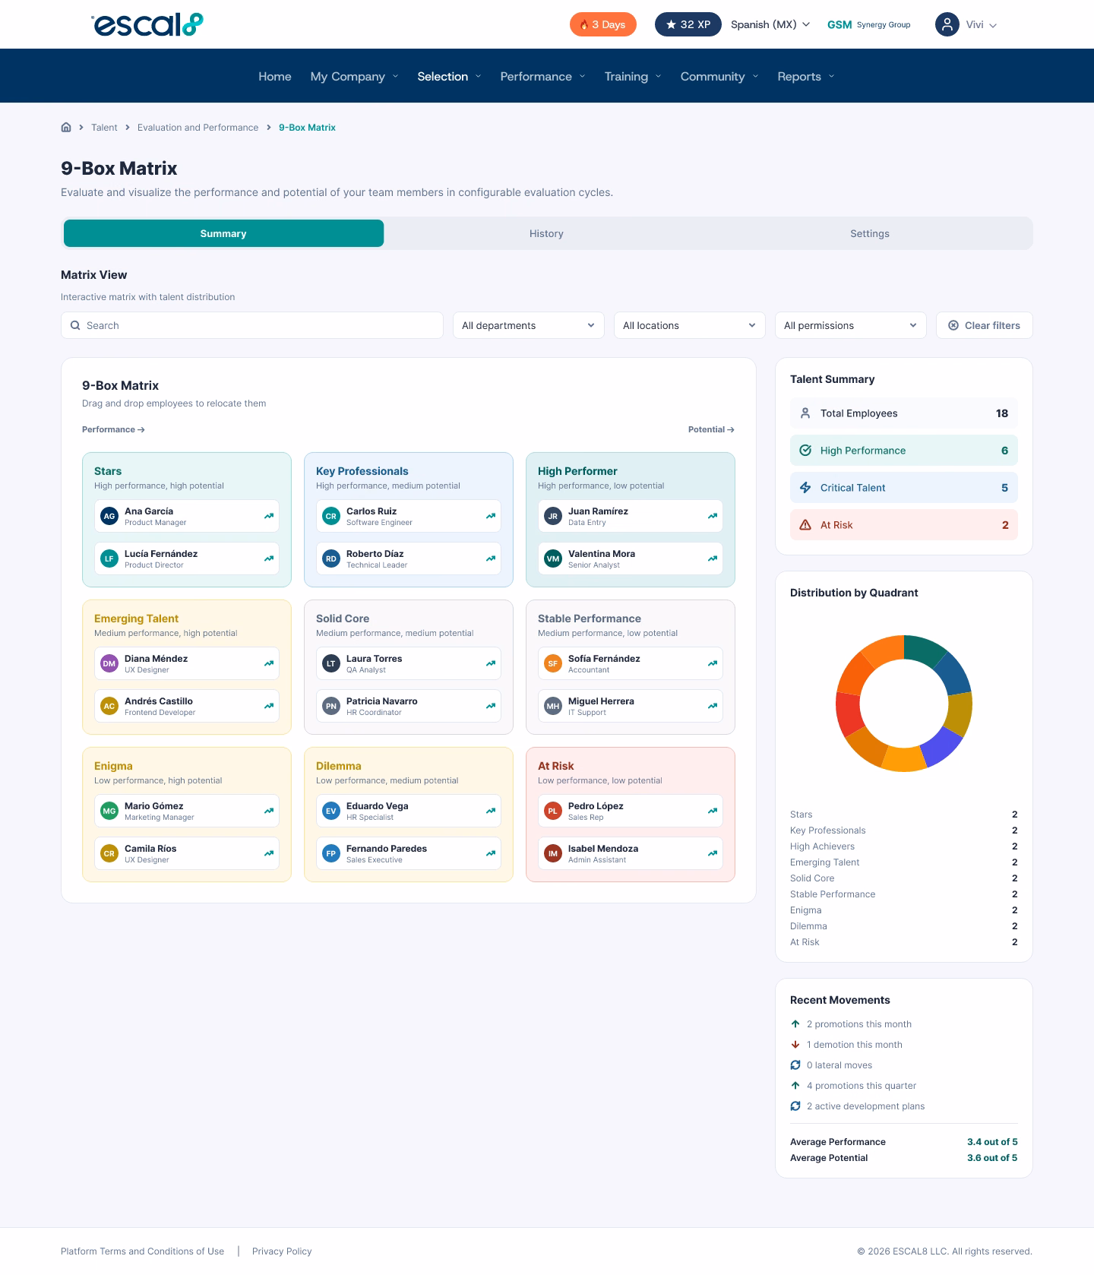Click the trend icon on Pedro López's card
Image resolution: width=1094 pixels, height=1275 pixels.
pos(713,811)
